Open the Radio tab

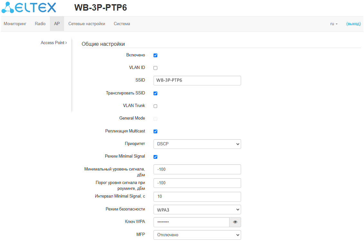pyautogui.click(x=40, y=24)
